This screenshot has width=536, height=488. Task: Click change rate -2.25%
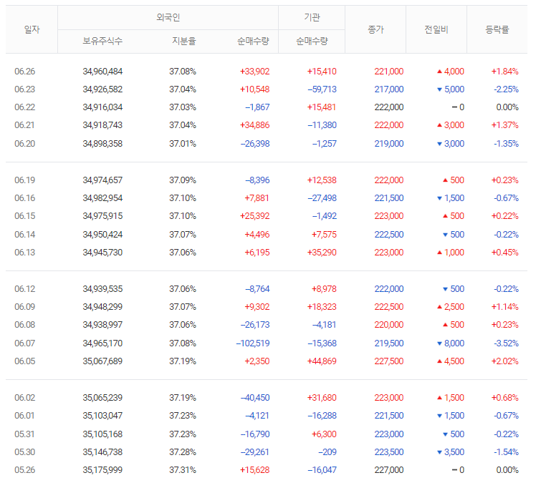coord(506,89)
